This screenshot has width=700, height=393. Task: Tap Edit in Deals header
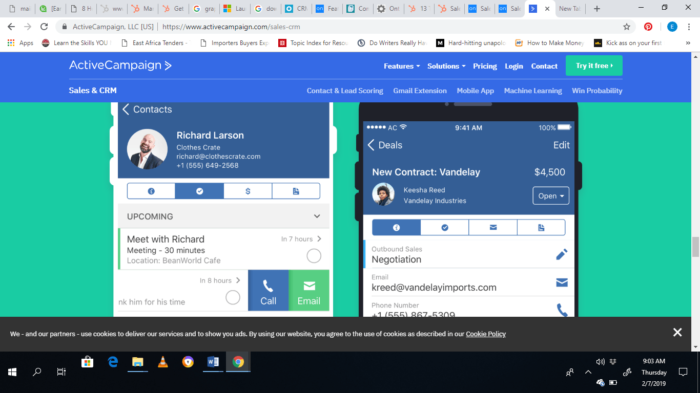pyautogui.click(x=562, y=145)
